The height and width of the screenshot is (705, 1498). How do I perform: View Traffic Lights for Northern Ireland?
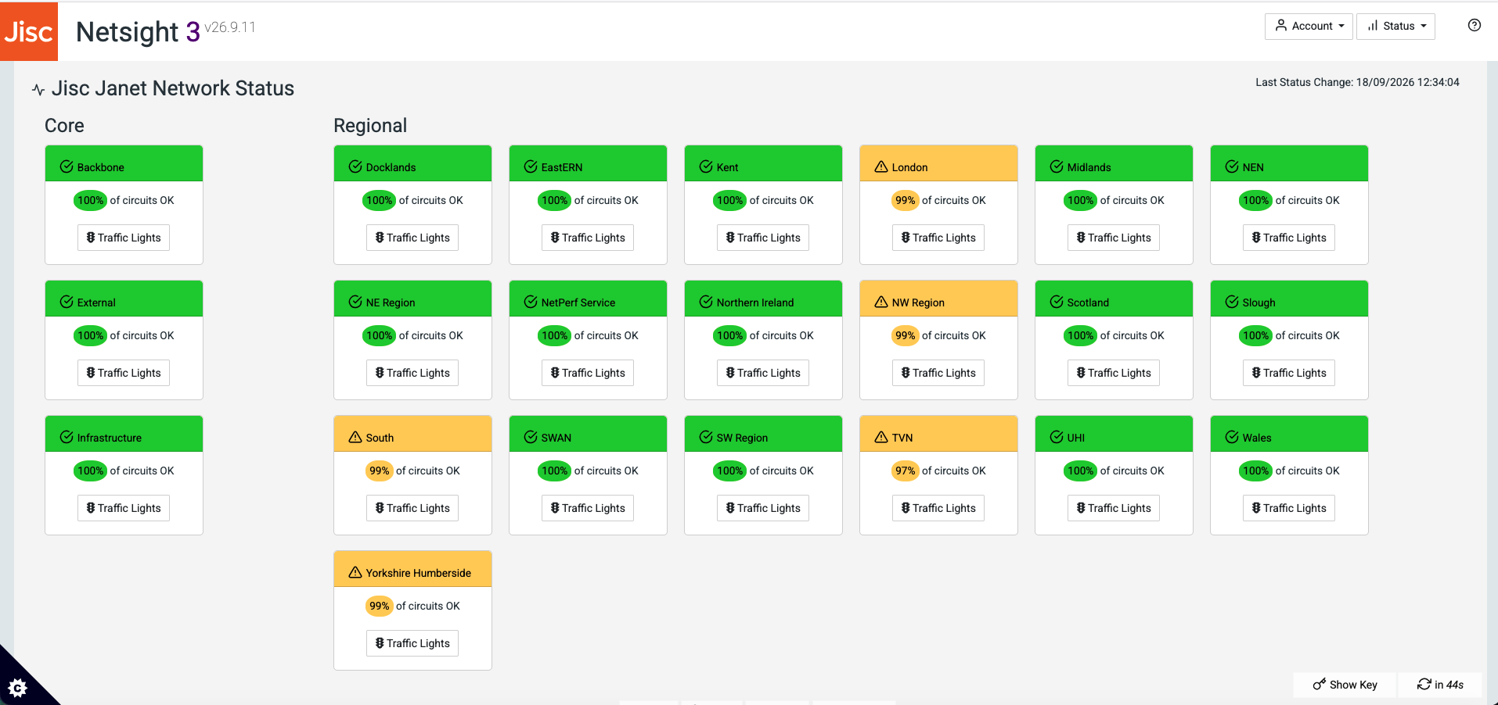coord(763,373)
